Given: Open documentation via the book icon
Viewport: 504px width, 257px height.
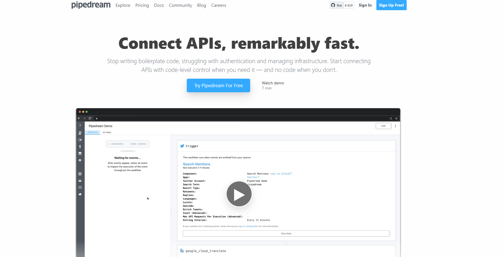Looking at the screenshot, I should coord(80,187).
